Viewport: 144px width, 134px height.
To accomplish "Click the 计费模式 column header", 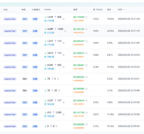I will pos(36,10).
